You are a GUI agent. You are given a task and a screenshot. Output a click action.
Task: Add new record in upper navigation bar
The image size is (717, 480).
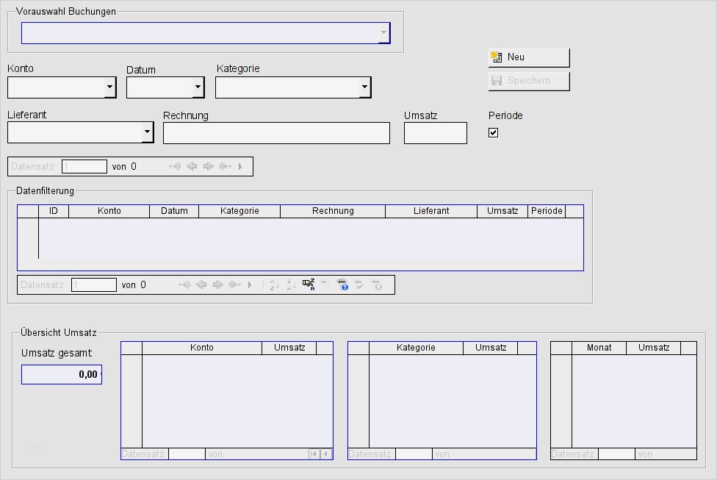pyautogui.click(x=240, y=167)
